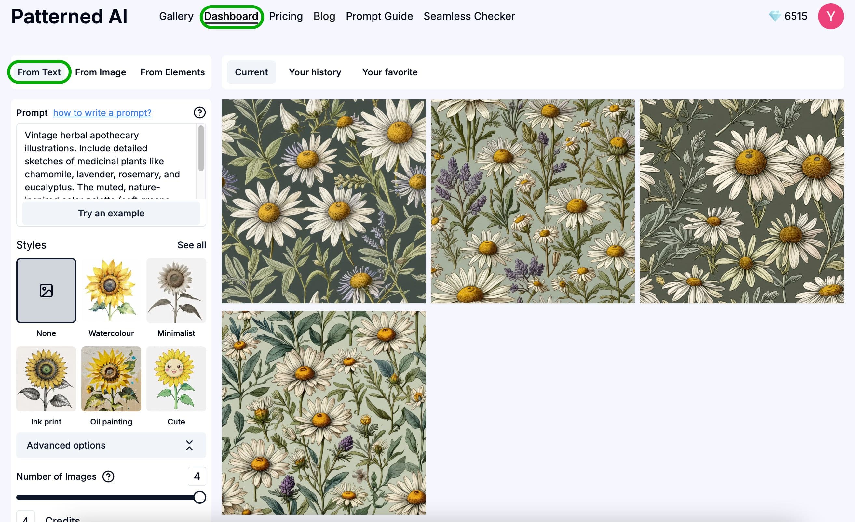The image size is (855, 522).
Task: Click the Try an example button
Action: point(111,213)
